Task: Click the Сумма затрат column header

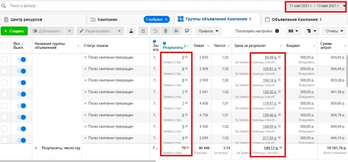Action: tap(326, 46)
